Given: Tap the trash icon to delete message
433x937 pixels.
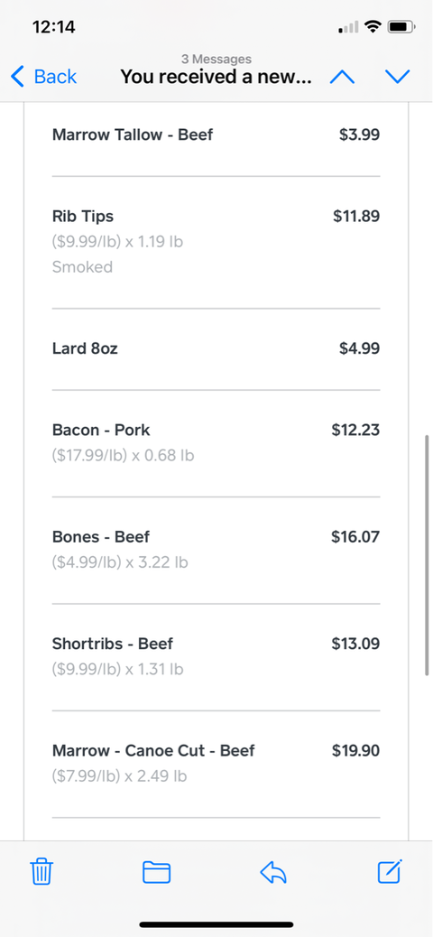Looking at the screenshot, I should coord(41,871).
